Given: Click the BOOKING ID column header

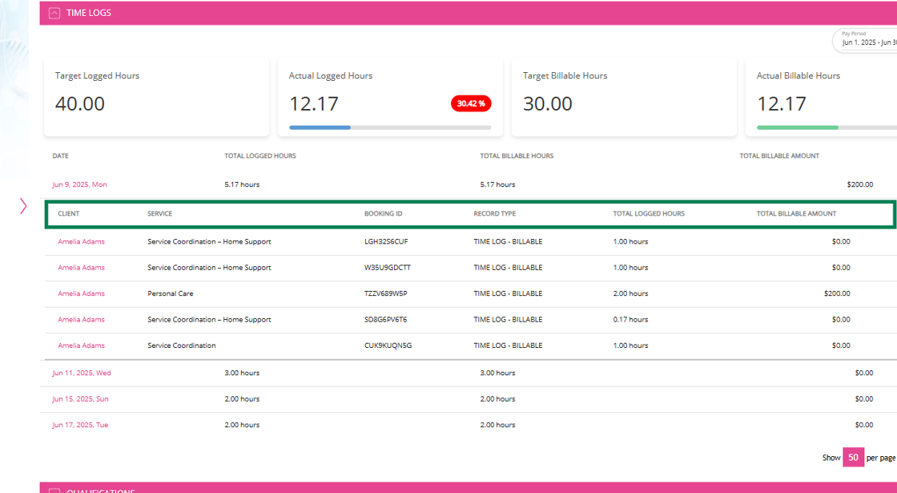Looking at the screenshot, I should (384, 213).
